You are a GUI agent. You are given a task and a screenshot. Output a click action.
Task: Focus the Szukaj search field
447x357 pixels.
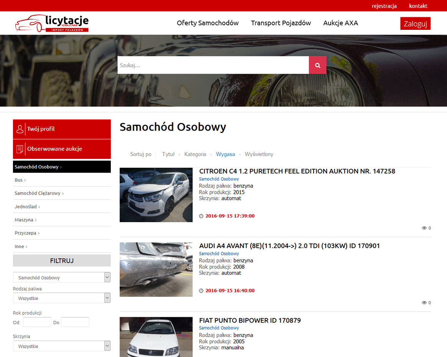point(213,65)
